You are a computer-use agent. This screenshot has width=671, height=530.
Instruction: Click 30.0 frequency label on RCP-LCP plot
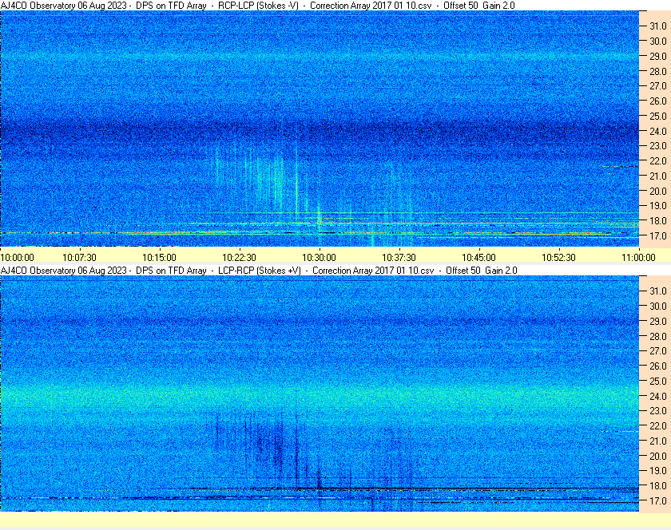tap(658, 41)
